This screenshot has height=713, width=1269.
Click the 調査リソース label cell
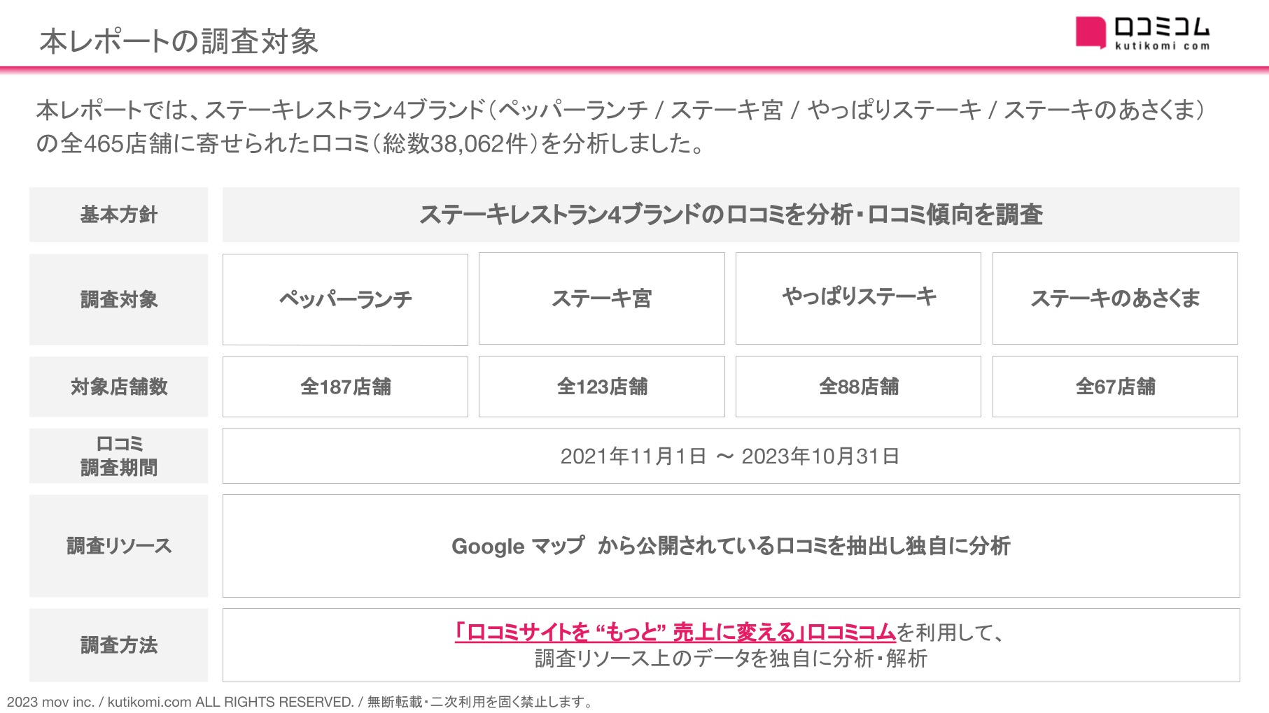[119, 546]
